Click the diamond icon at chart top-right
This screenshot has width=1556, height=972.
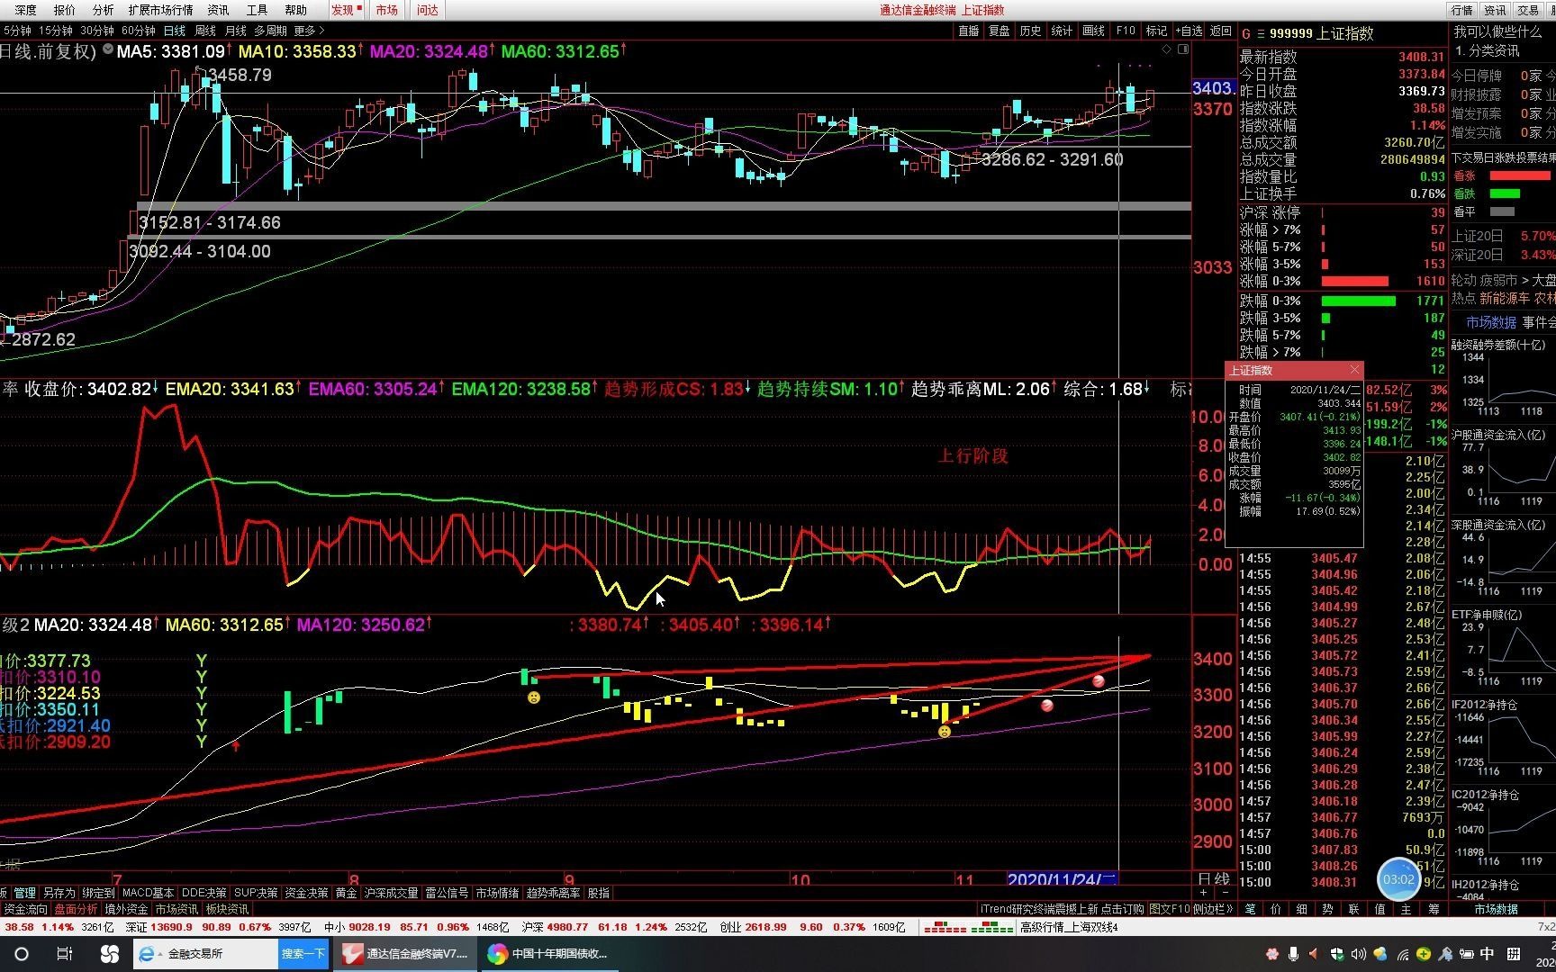pos(1167,49)
